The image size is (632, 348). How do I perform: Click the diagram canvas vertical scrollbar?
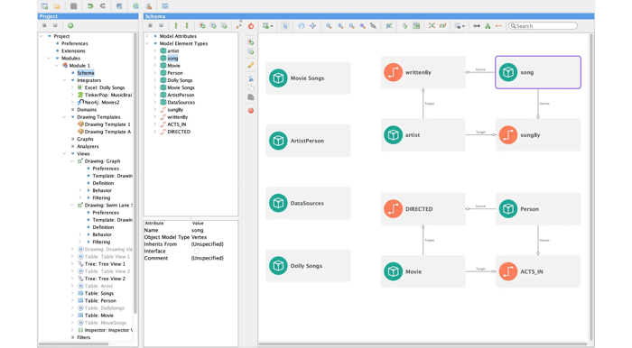click(590, 188)
